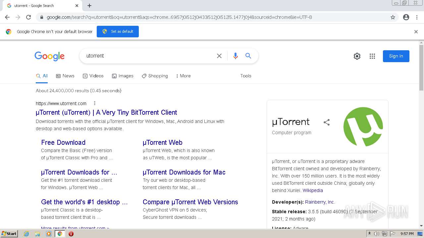
Task: Open the Free Download sitelink
Action: (x=63, y=142)
